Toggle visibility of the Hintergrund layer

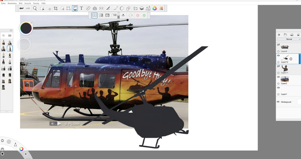coord(278,102)
